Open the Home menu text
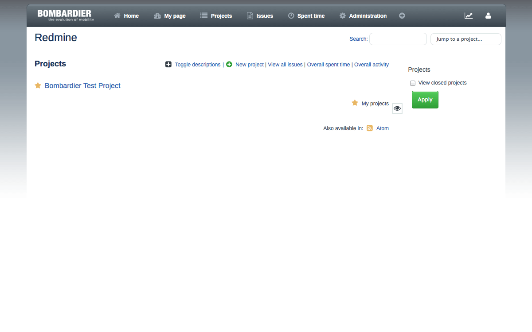The image size is (532, 332). [131, 16]
